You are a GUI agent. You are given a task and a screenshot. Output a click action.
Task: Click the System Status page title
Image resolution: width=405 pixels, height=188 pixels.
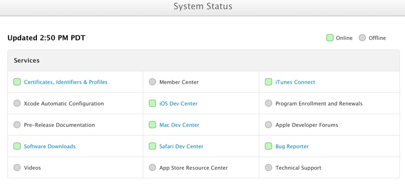[203, 6]
